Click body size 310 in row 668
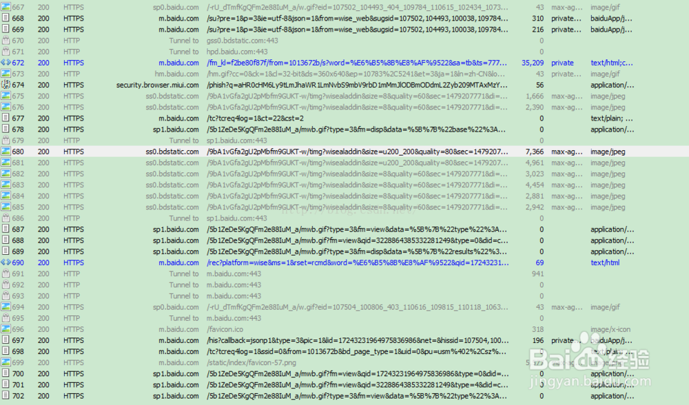Screen dimensions: 689x405 (537, 19)
